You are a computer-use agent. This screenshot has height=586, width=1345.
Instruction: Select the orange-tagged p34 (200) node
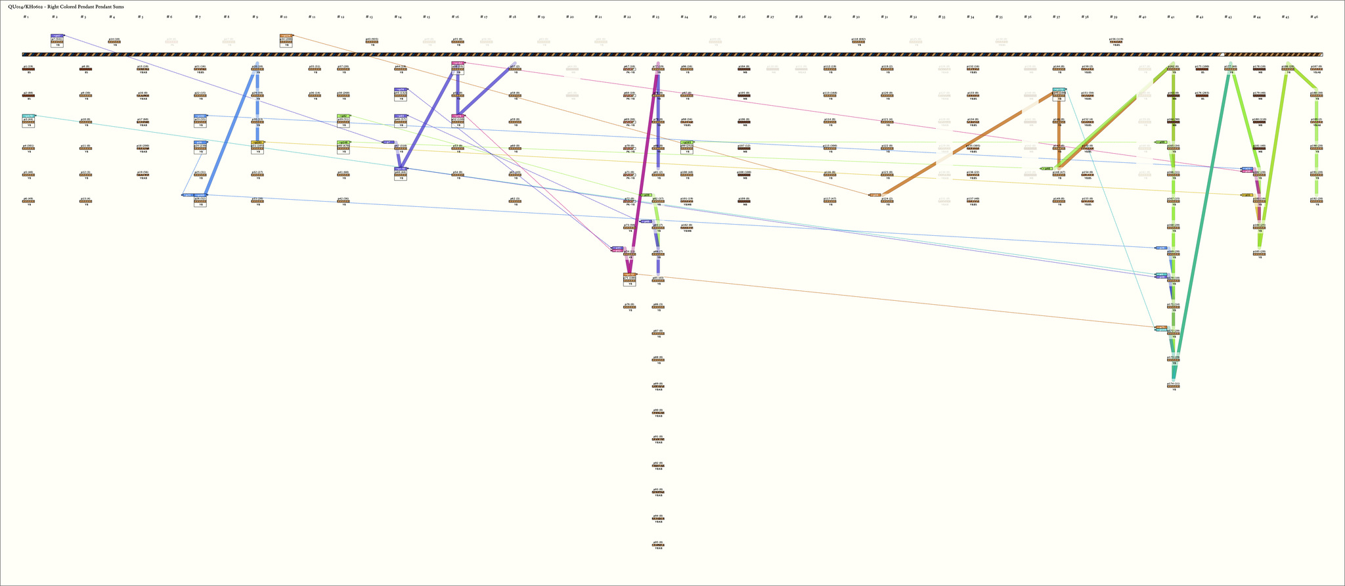tap(286, 41)
